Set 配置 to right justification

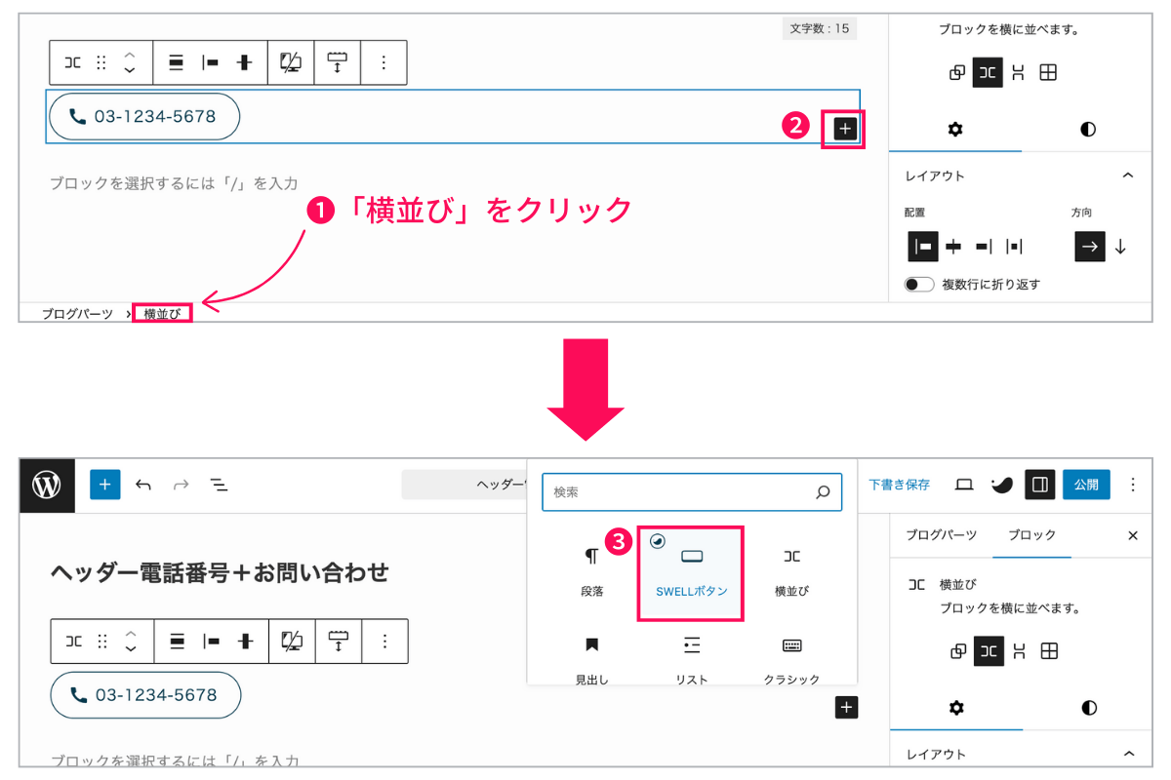pos(984,247)
